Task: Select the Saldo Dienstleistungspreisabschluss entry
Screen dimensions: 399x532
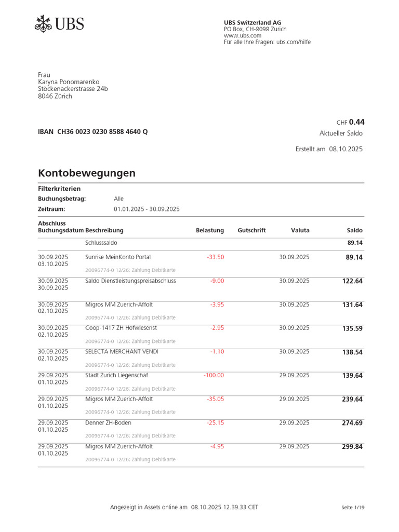Action: (201, 289)
